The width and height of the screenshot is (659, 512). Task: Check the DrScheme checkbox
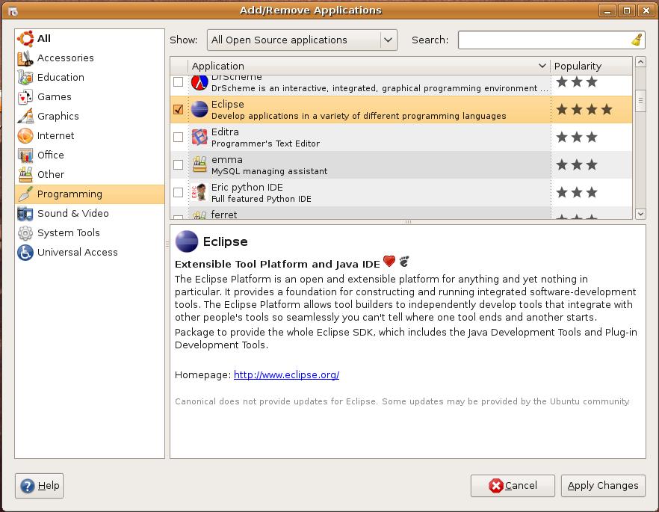coord(178,82)
